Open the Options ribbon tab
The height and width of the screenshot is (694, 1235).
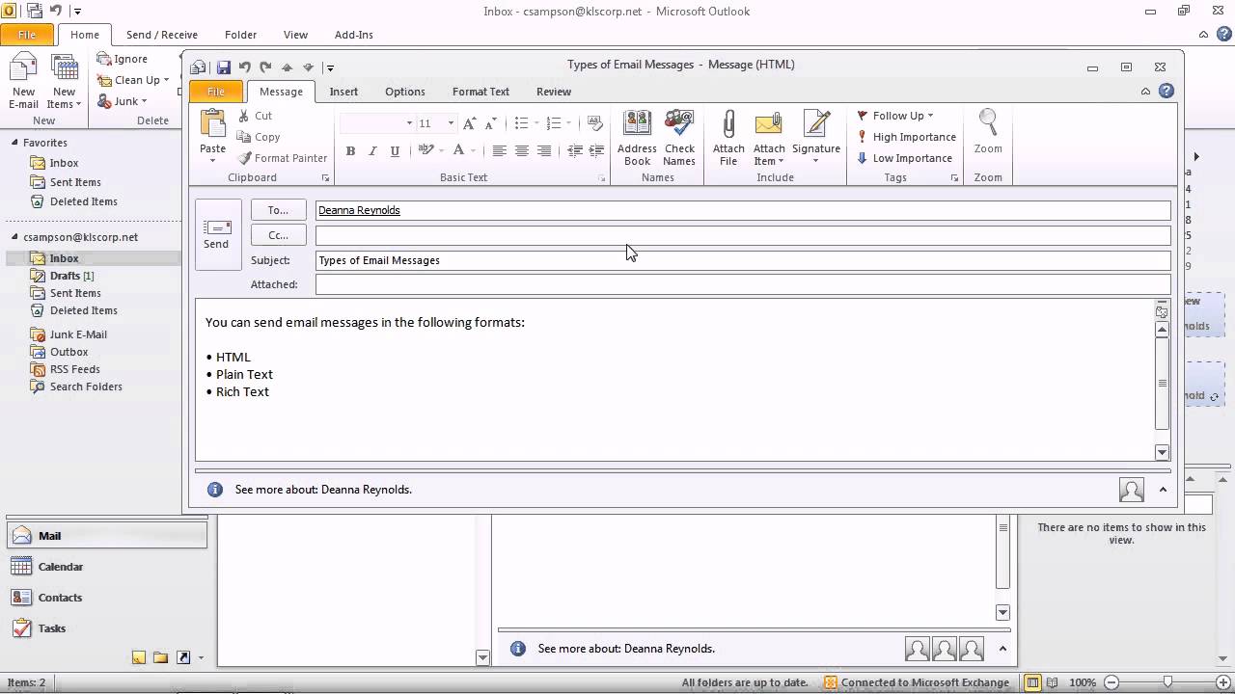405,92
